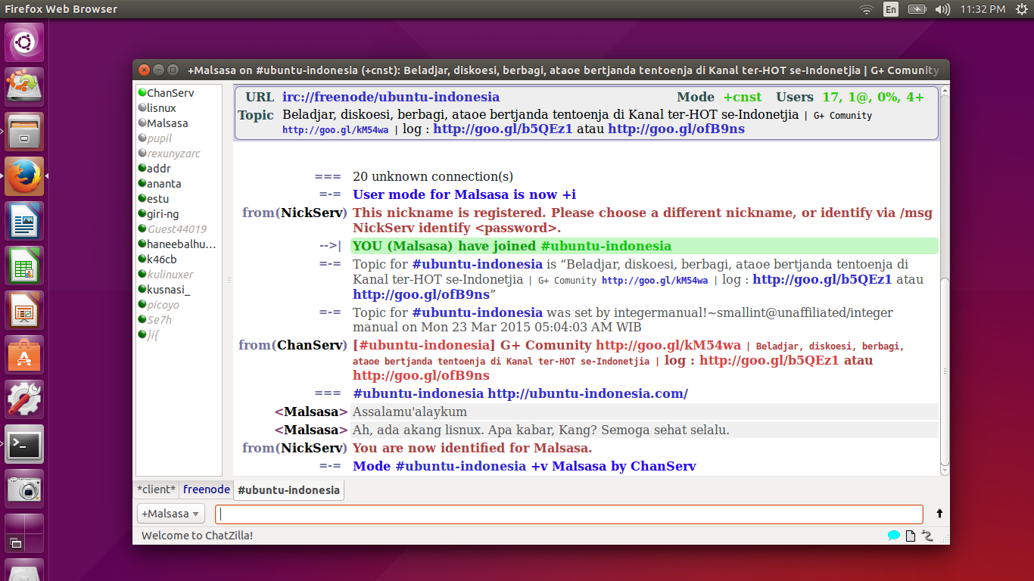Click the connection plug icon in status bar
Viewport: 1034px width, 581px height.
[x=927, y=536]
